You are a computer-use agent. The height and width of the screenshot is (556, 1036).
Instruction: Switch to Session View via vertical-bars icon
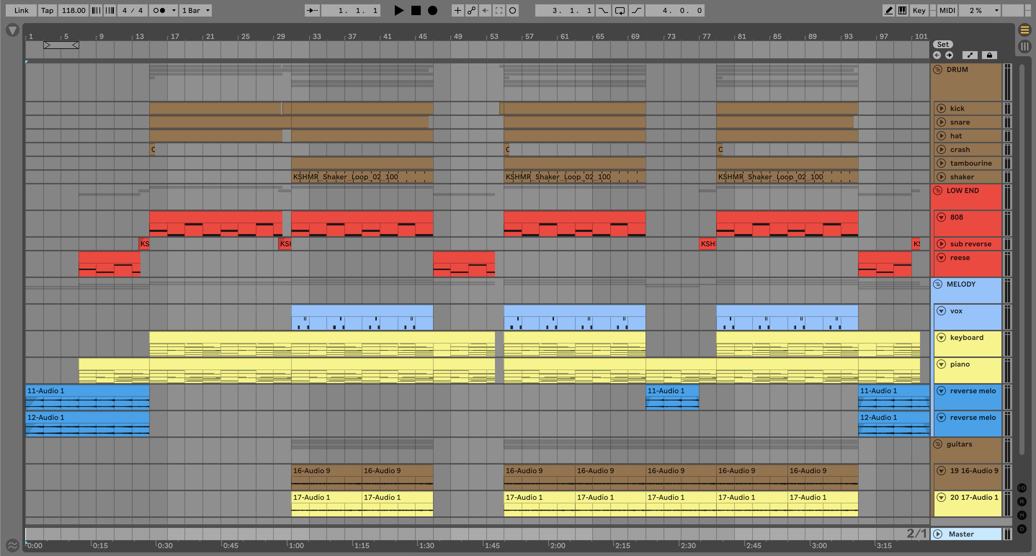(x=1024, y=46)
